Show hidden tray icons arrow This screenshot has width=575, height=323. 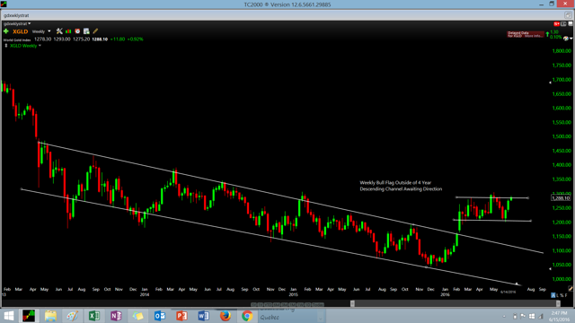pos(504,316)
